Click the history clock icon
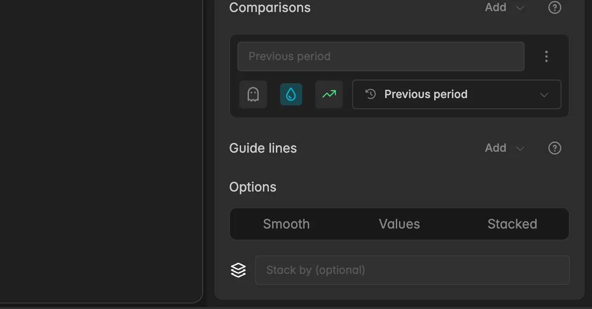Image resolution: width=592 pixels, height=309 pixels. pos(370,94)
